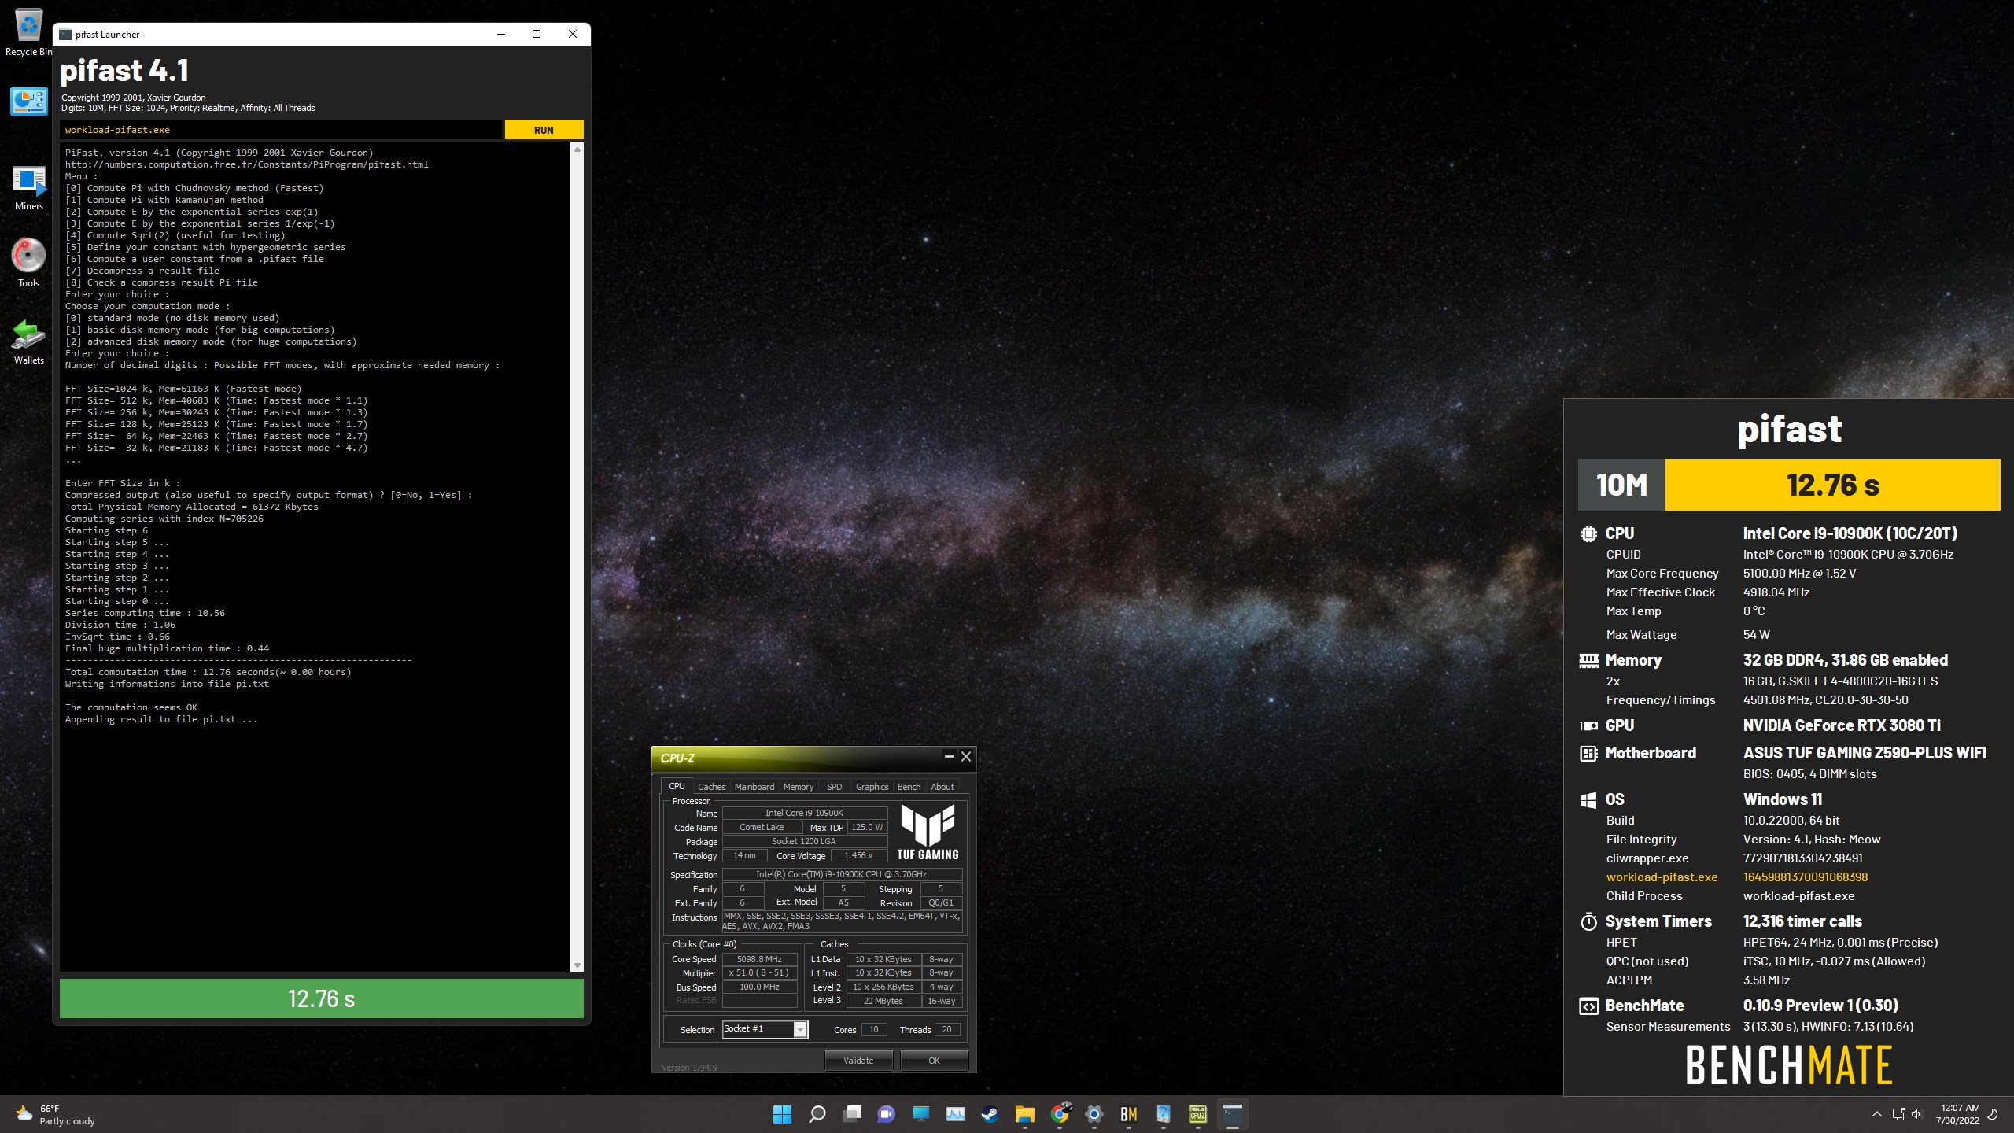Click the Windows OS icon in BenchMate panel
Image resolution: width=2014 pixels, height=1133 pixels.
coord(1588,799)
